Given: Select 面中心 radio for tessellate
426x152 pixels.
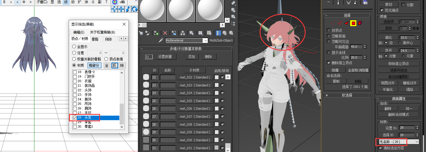Looking at the screenshot, I should 399,43.
